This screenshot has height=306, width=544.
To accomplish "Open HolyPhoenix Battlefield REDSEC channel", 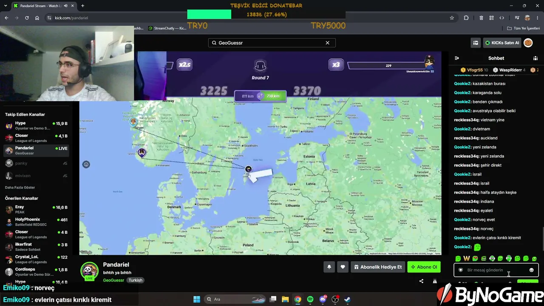I will 36,222.
